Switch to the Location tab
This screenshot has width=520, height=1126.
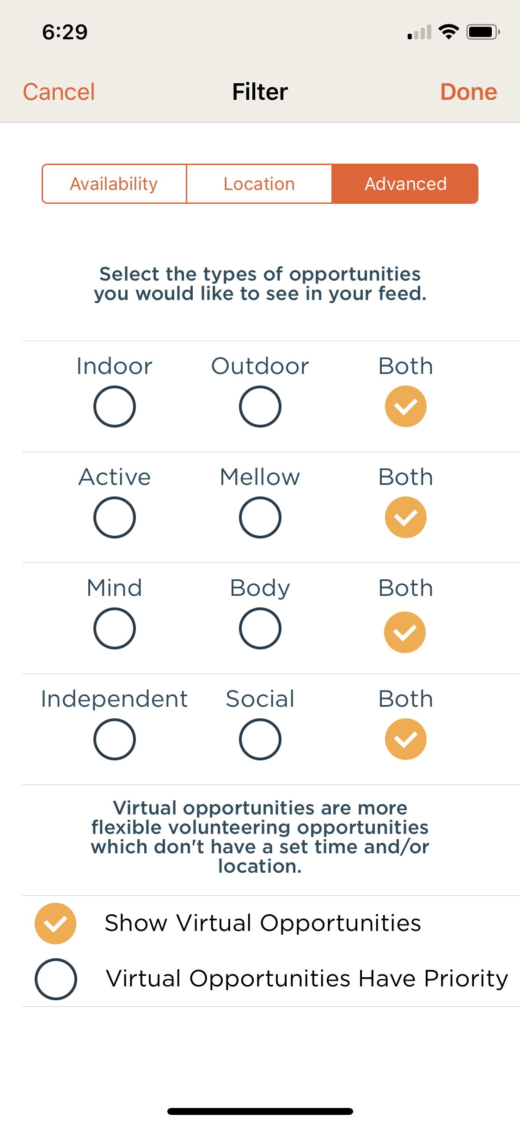(x=259, y=184)
